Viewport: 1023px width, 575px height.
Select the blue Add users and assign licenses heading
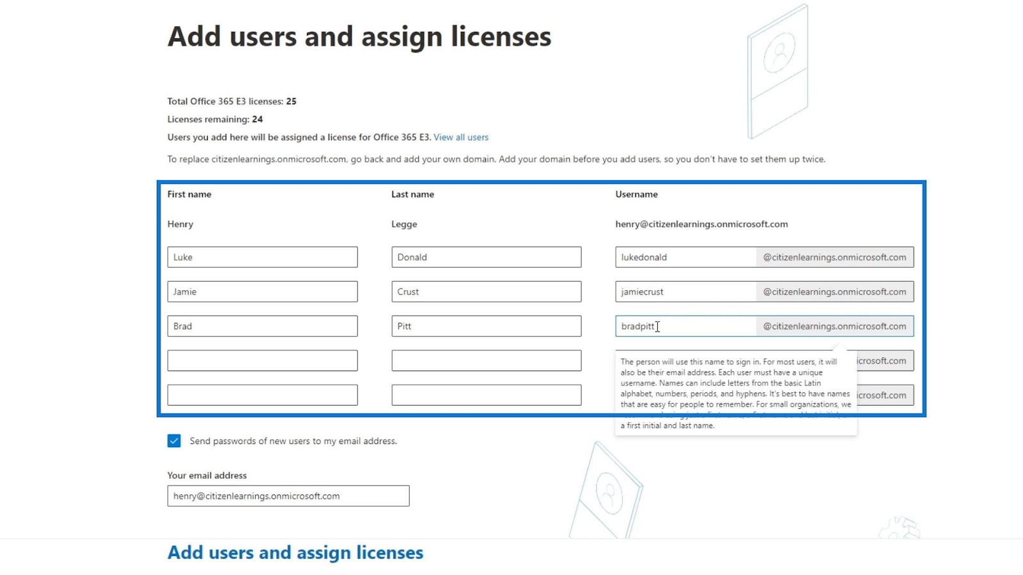tap(295, 553)
